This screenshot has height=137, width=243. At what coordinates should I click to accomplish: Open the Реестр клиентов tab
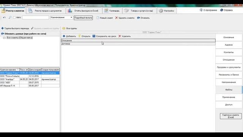point(13,11)
